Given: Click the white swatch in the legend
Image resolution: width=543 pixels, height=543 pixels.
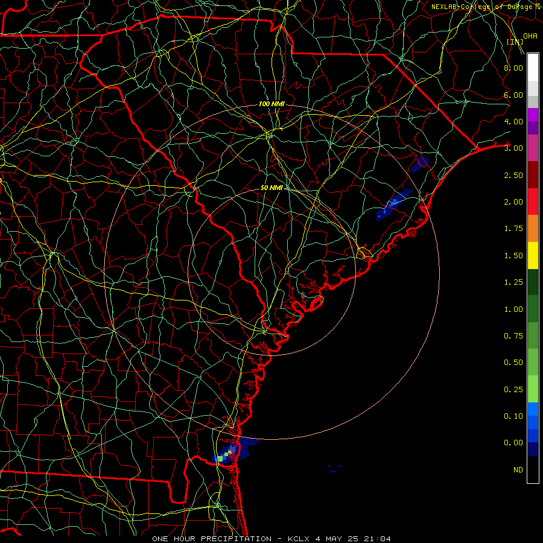Looking at the screenshot, I should pos(533,68).
